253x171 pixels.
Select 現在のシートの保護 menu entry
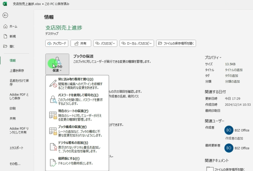coord(77,115)
